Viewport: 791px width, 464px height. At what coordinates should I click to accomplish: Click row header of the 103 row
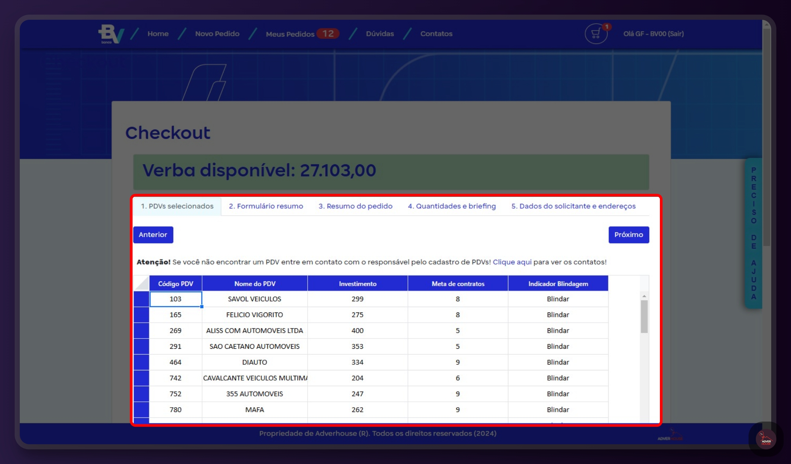point(141,299)
